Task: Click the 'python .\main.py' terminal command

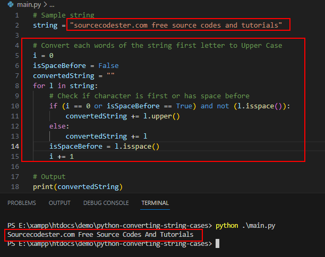Action: [x=245, y=226]
